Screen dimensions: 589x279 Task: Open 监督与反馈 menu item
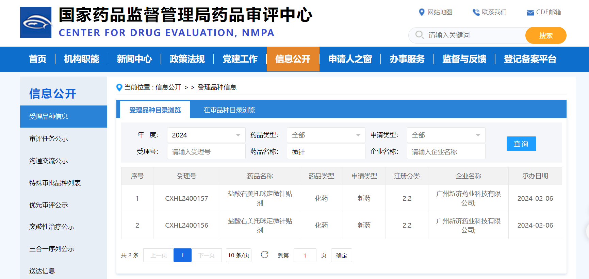tap(464, 59)
